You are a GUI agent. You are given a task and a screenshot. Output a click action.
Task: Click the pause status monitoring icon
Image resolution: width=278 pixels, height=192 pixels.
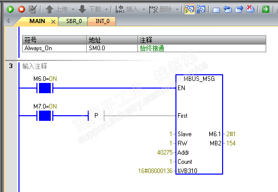(x=201, y=9)
